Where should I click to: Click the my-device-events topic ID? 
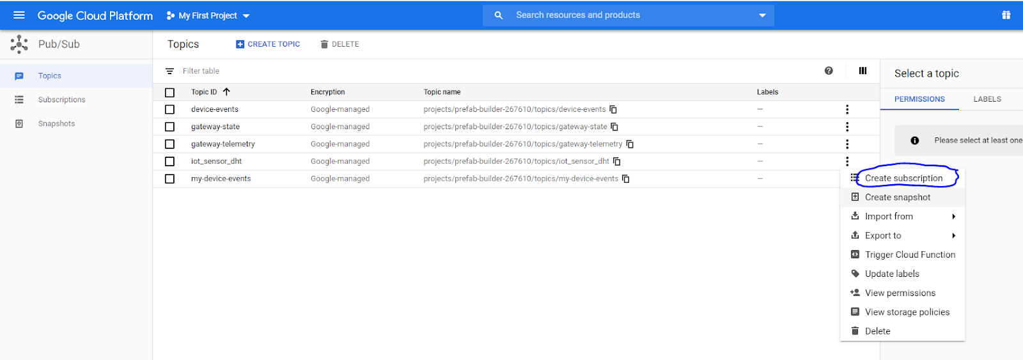click(221, 178)
